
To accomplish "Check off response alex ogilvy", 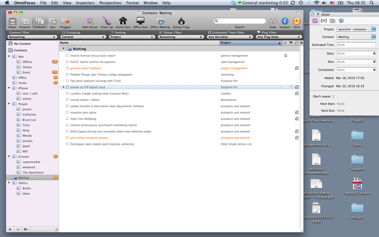I will point(67,112).
